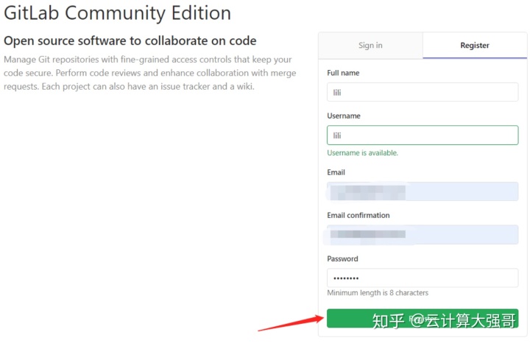Click the green Register submit button

423,318
